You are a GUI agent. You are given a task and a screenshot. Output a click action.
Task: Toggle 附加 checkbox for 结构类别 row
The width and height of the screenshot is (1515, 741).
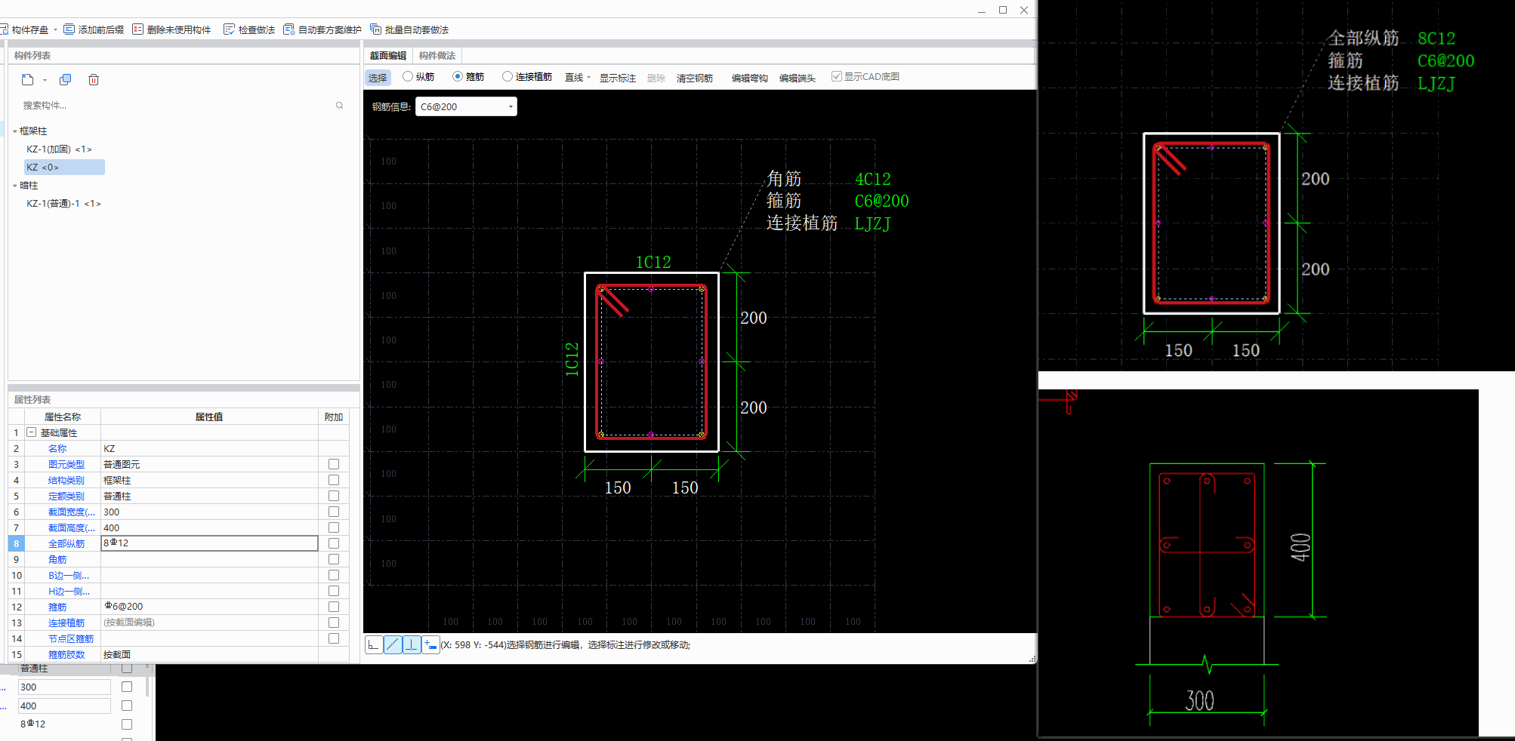(x=334, y=480)
